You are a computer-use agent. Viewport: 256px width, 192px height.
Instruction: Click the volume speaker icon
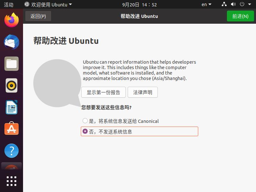point(233,4)
